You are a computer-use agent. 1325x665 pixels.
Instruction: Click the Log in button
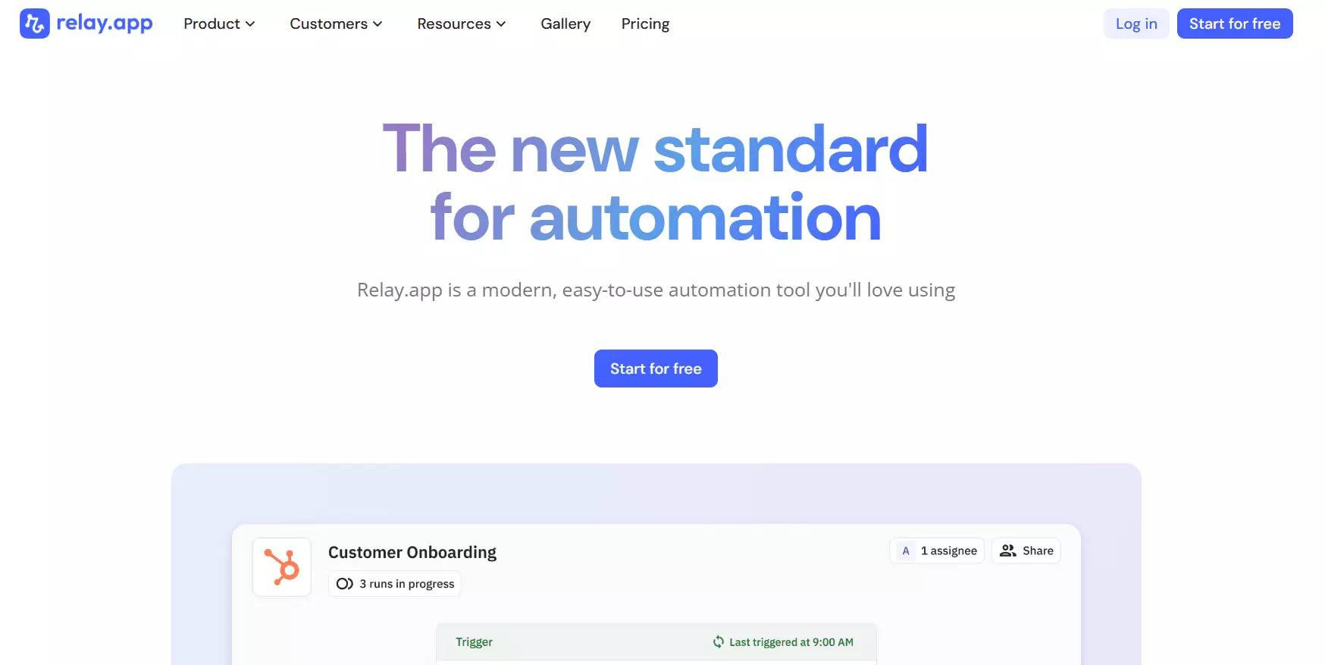tap(1135, 24)
